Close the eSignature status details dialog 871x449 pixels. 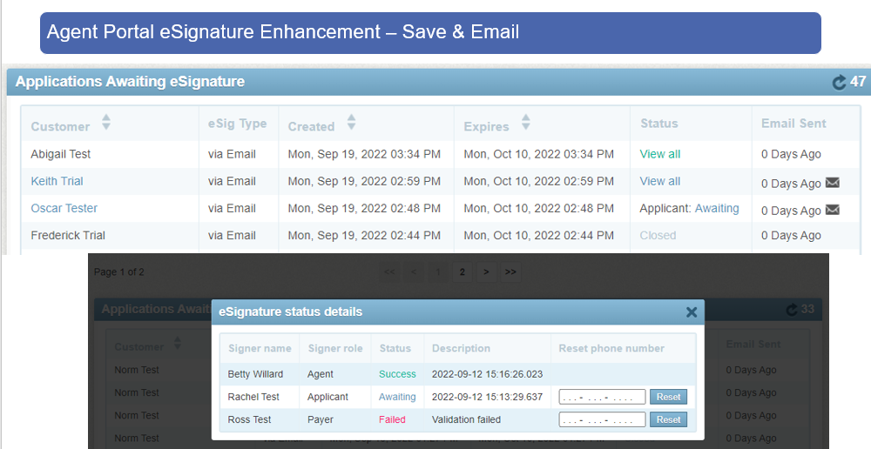pos(691,312)
